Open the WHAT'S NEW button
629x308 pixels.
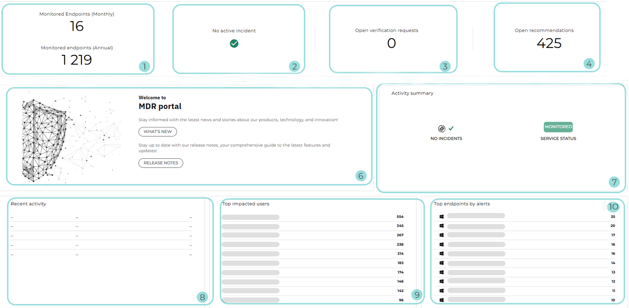(x=157, y=132)
